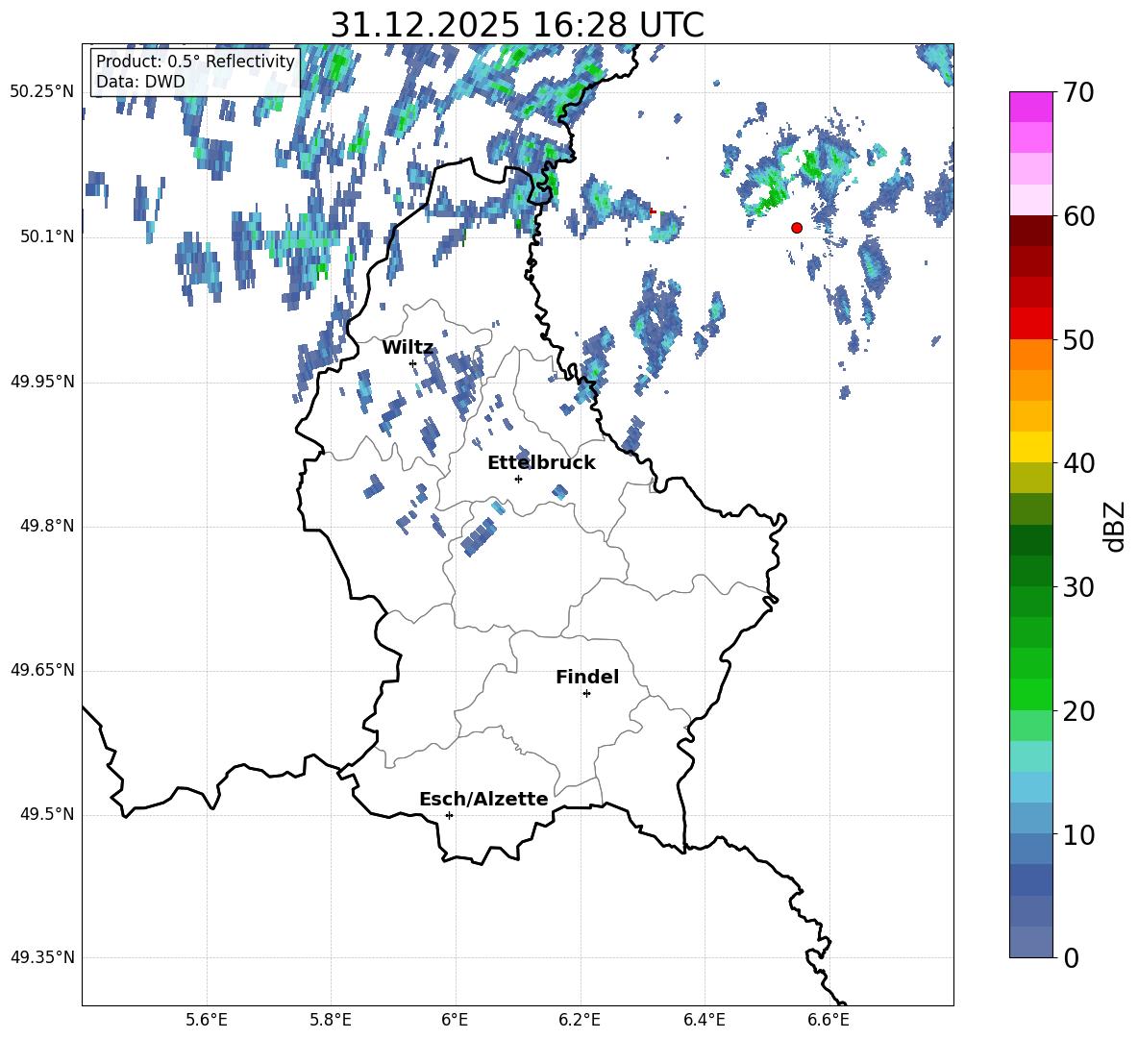Click the red circle marker on the map
The width and height of the screenshot is (1138, 1039).
pyautogui.click(x=796, y=228)
